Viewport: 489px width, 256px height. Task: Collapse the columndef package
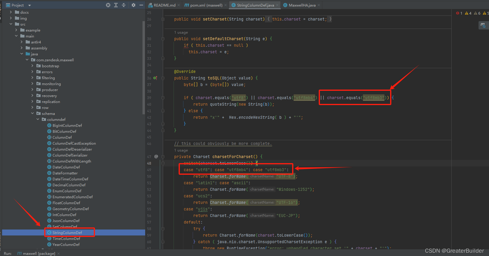pos(38,119)
